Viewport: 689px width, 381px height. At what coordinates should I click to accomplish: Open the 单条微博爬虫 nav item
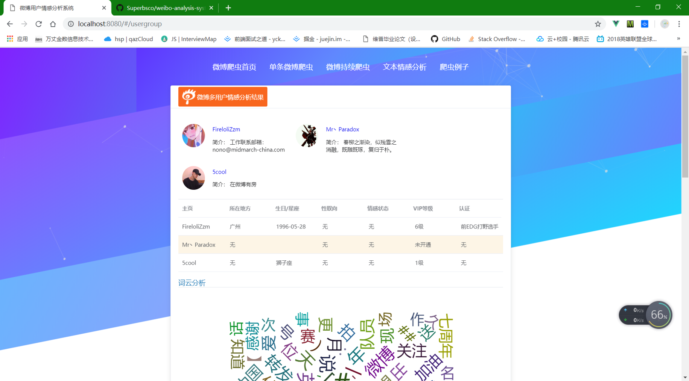[291, 67]
